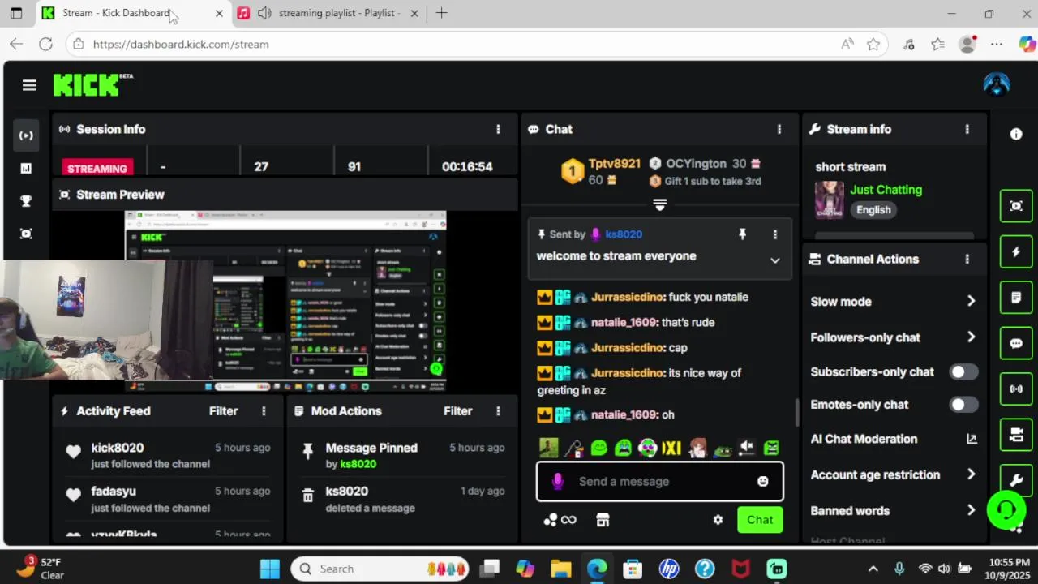This screenshot has width=1038, height=584.
Task: Toggle Emotes-only chat switch
Action: click(963, 404)
